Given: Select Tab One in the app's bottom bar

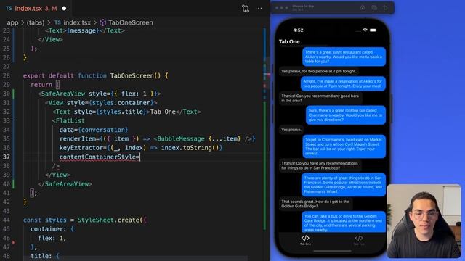Looking at the screenshot, I should click(305, 240).
